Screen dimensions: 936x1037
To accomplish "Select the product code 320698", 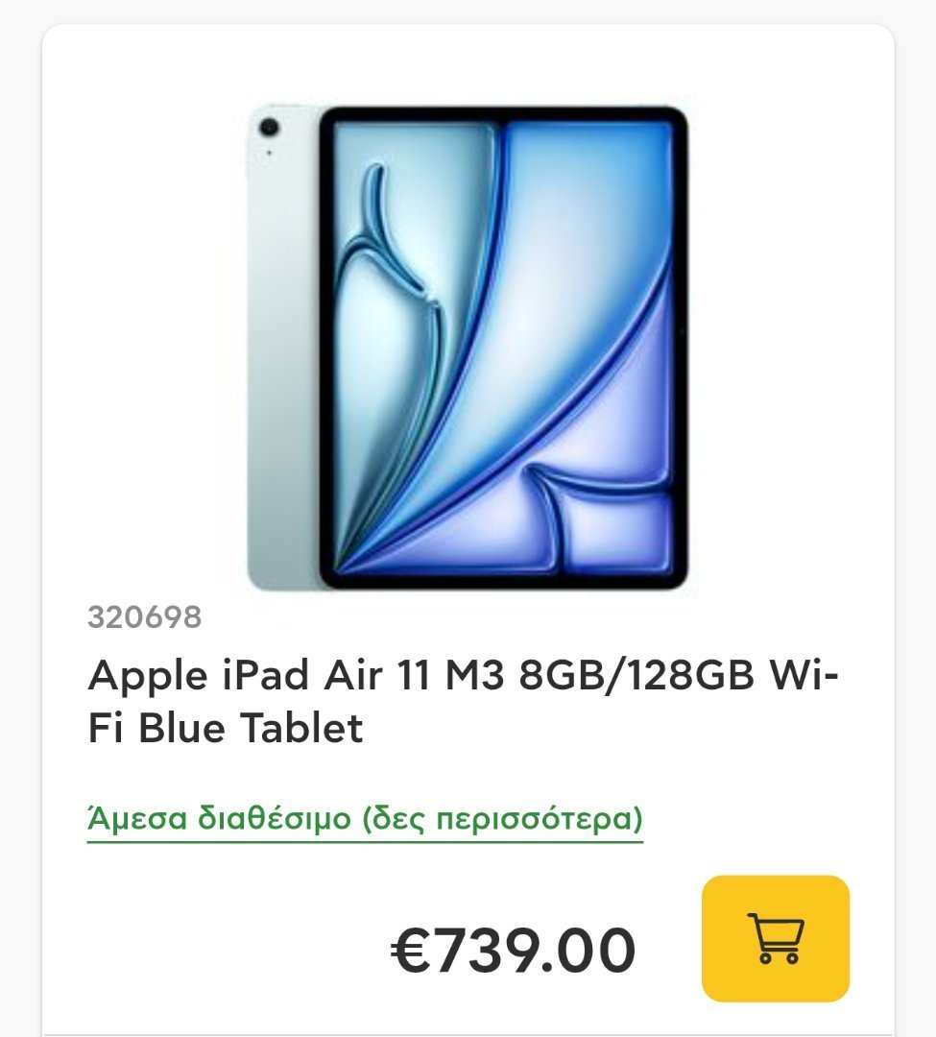I will (x=144, y=617).
